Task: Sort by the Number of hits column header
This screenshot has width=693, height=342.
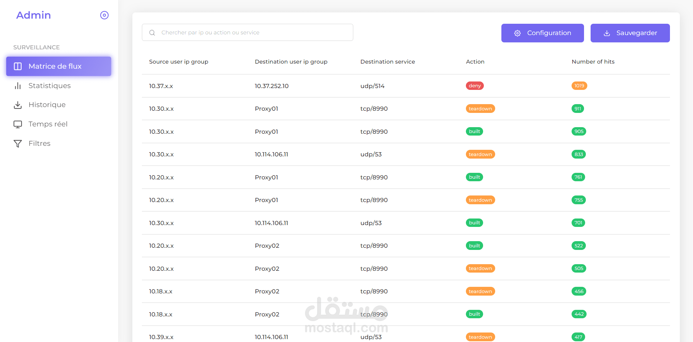Action: (x=593, y=61)
